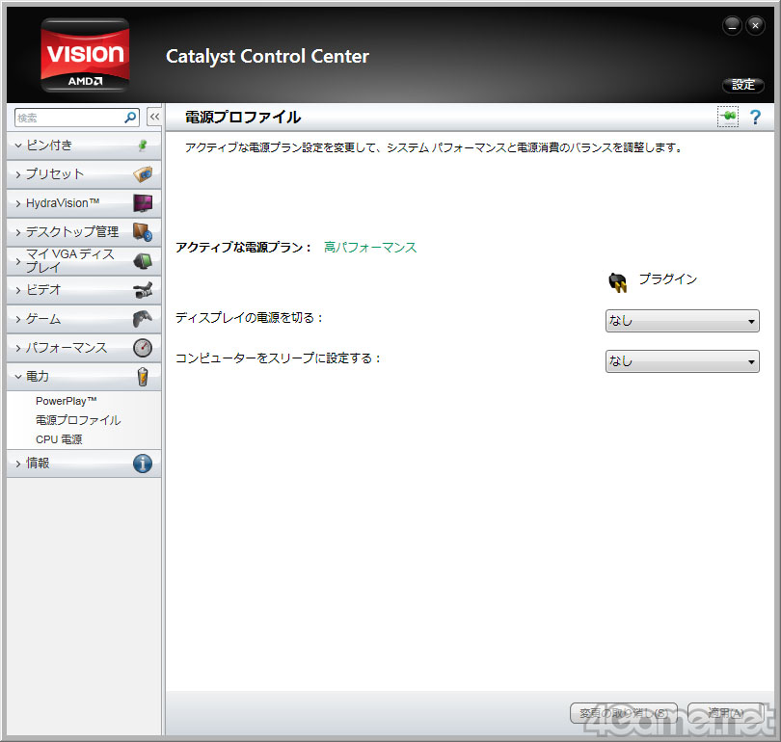Click the プリセット preset icon

[143, 174]
